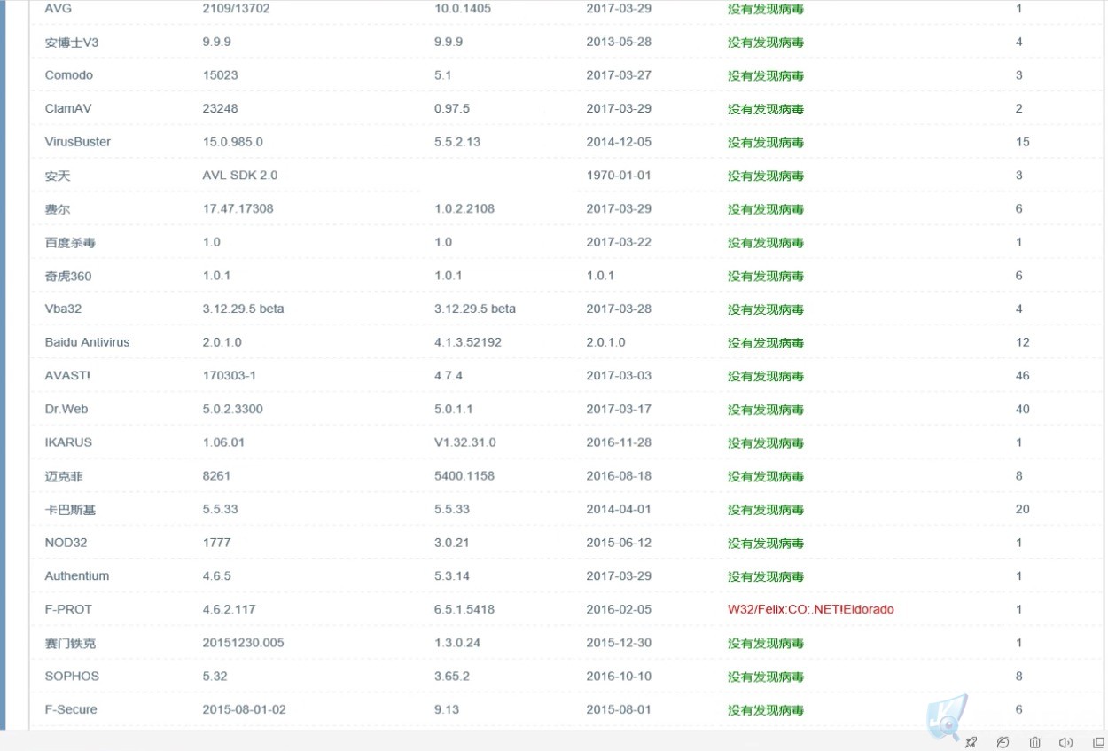
Task: Click AVAST! version 170303-1
Action: pyautogui.click(x=230, y=376)
